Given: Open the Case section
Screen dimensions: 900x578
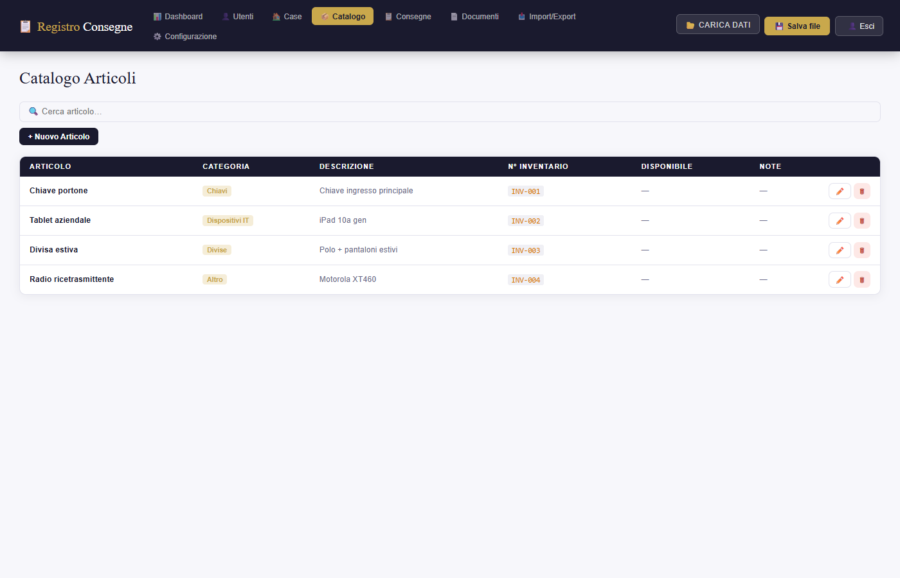Looking at the screenshot, I should (x=287, y=17).
